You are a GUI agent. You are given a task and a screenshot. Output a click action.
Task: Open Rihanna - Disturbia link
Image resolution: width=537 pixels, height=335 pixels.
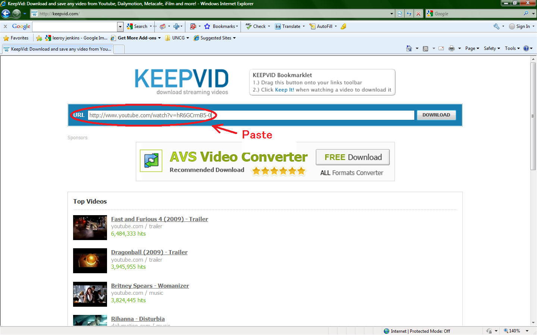[x=138, y=319]
